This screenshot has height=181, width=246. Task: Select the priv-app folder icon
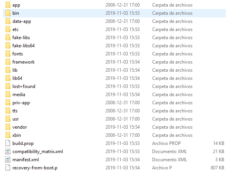[x=8, y=103]
